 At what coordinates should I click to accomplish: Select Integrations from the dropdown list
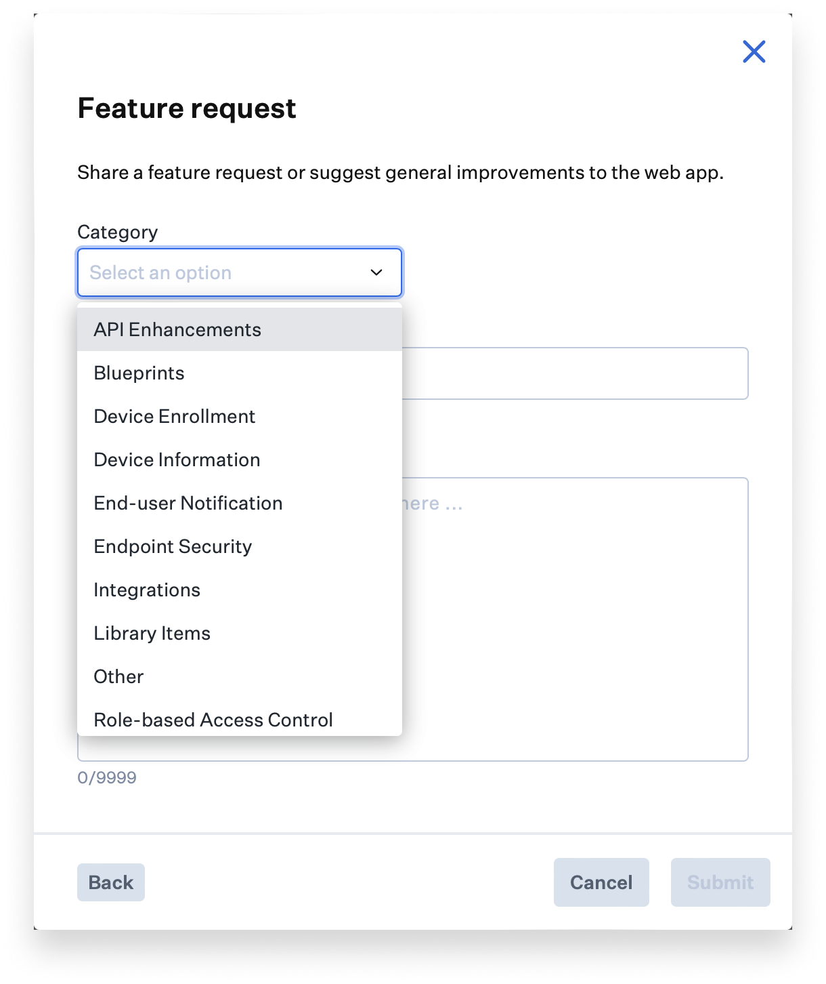147,590
